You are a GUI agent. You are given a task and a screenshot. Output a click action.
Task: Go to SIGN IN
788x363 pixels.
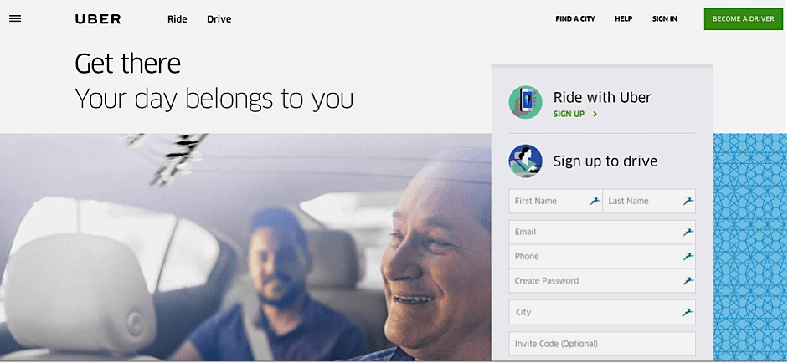coord(664,18)
